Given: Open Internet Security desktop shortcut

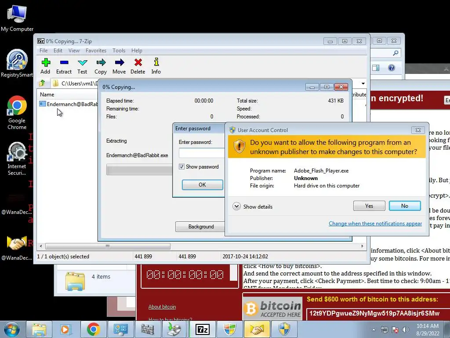Looking at the screenshot, I should pyautogui.click(x=17, y=158).
